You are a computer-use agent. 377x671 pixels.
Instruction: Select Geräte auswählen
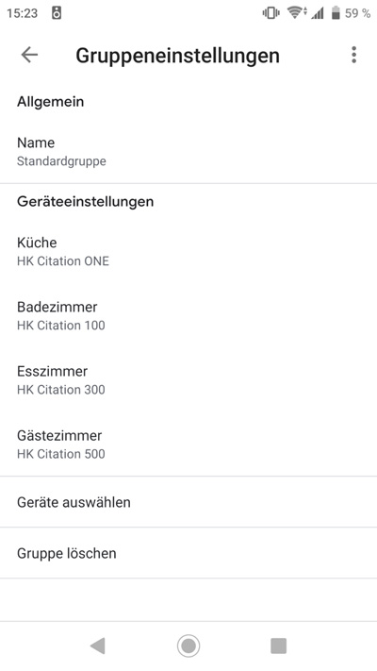click(188, 502)
